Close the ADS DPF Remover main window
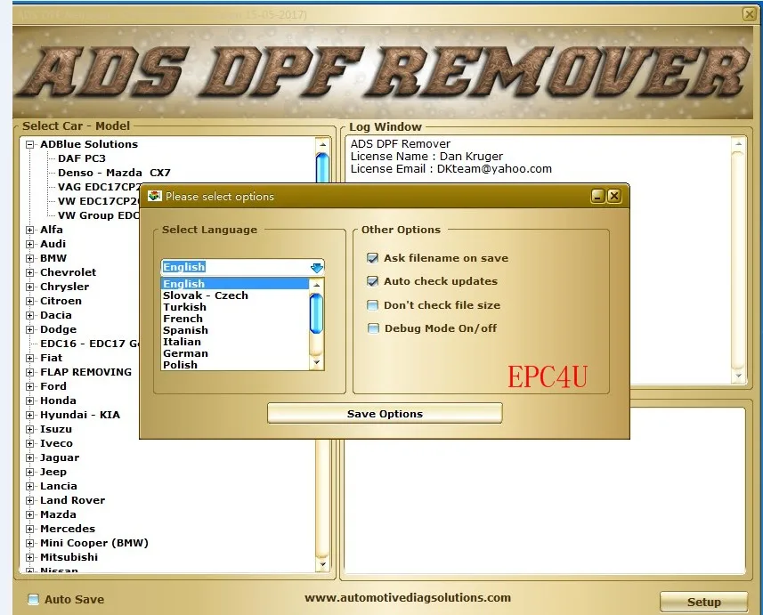Viewport: 763px width, 615px height. pyautogui.click(x=750, y=14)
